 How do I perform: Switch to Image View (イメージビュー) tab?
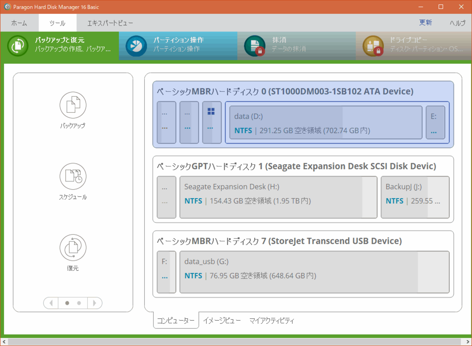pyautogui.click(x=221, y=321)
